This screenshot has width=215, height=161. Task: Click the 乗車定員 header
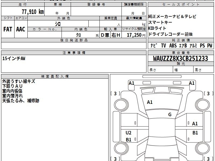(x=110, y=18)
